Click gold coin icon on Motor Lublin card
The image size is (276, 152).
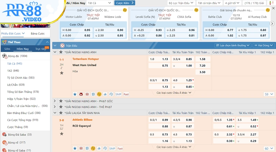tap(125, 10)
